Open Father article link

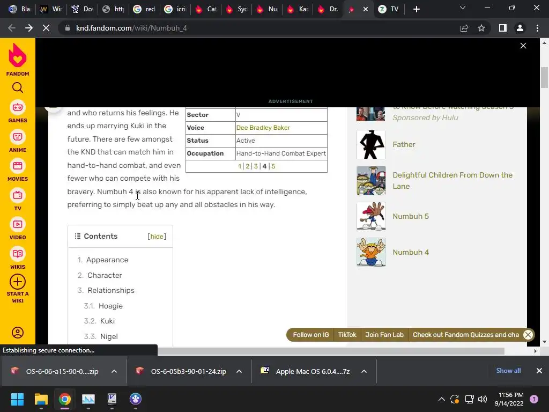(404, 144)
